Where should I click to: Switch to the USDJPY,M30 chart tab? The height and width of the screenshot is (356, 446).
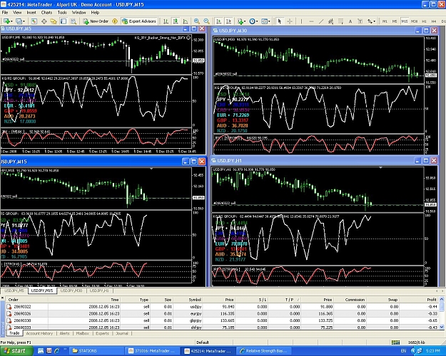[71, 290]
